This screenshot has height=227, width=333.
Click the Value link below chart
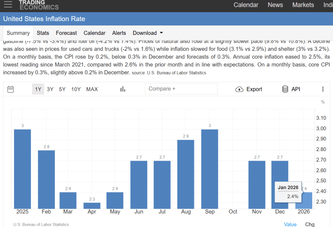(290, 224)
